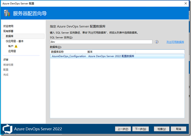Click the 版本 column header

pyautogui.click(x=111, y=52)
